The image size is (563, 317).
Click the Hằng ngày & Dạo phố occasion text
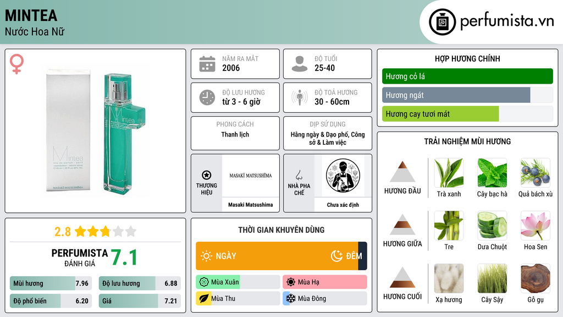coord(328,138)
